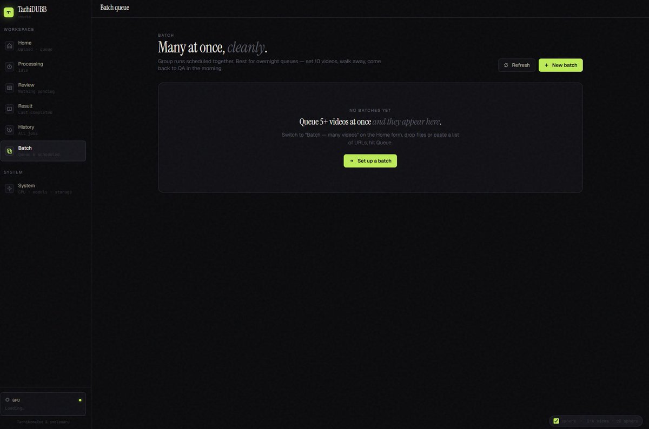Click the arrow in Set up a batch

tap(352, 161)
